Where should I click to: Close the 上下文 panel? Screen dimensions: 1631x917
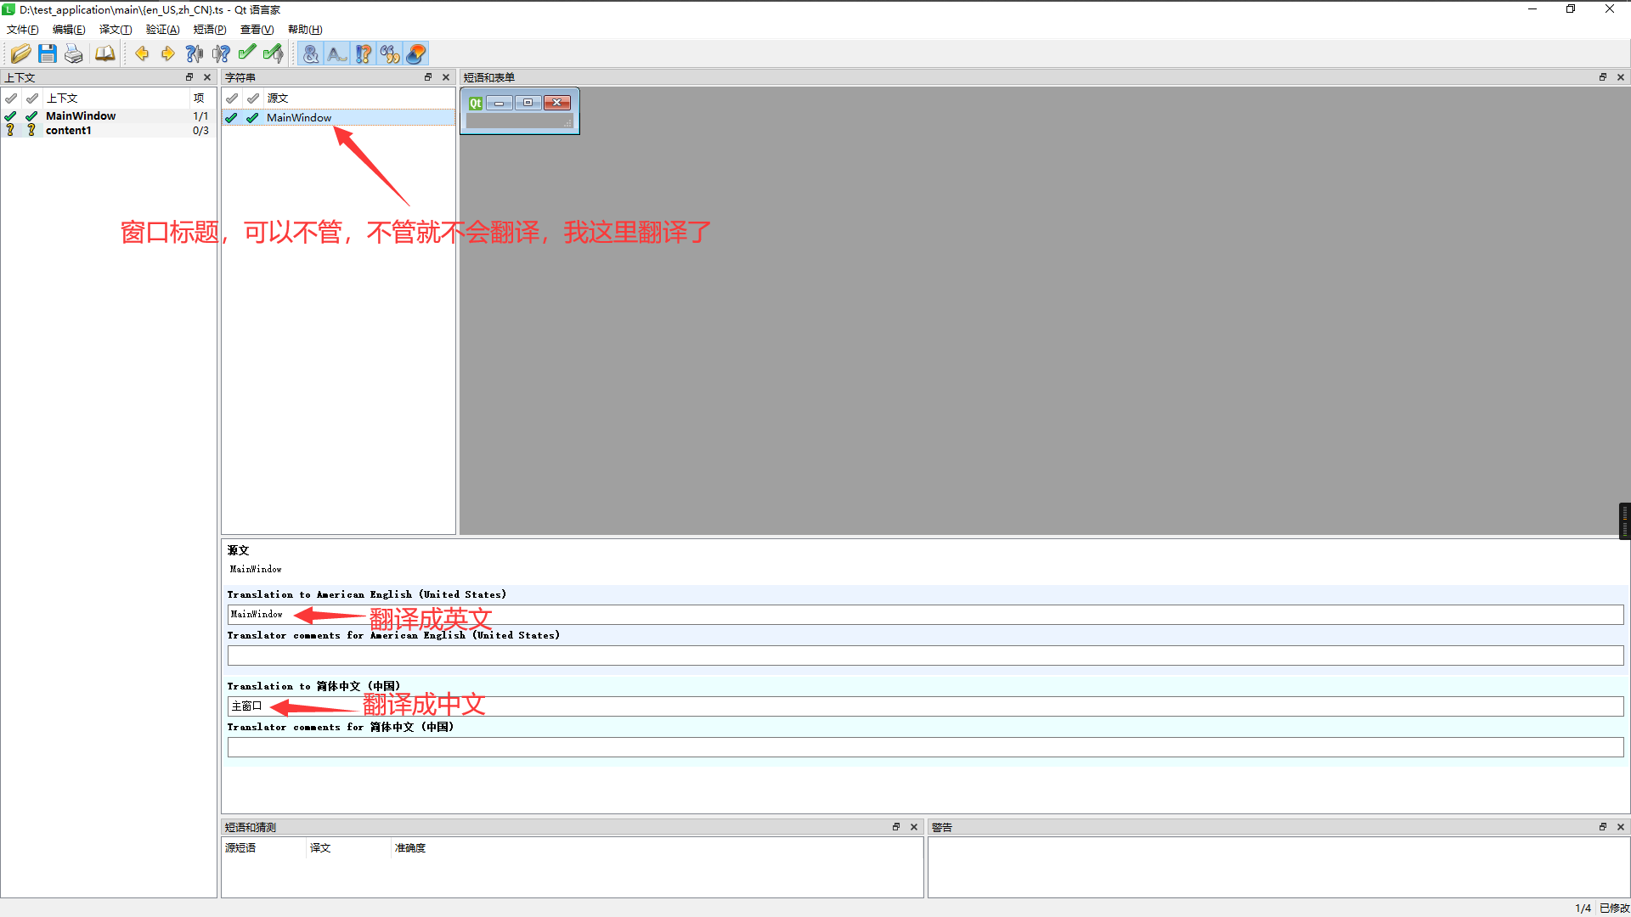pos(207,77)
